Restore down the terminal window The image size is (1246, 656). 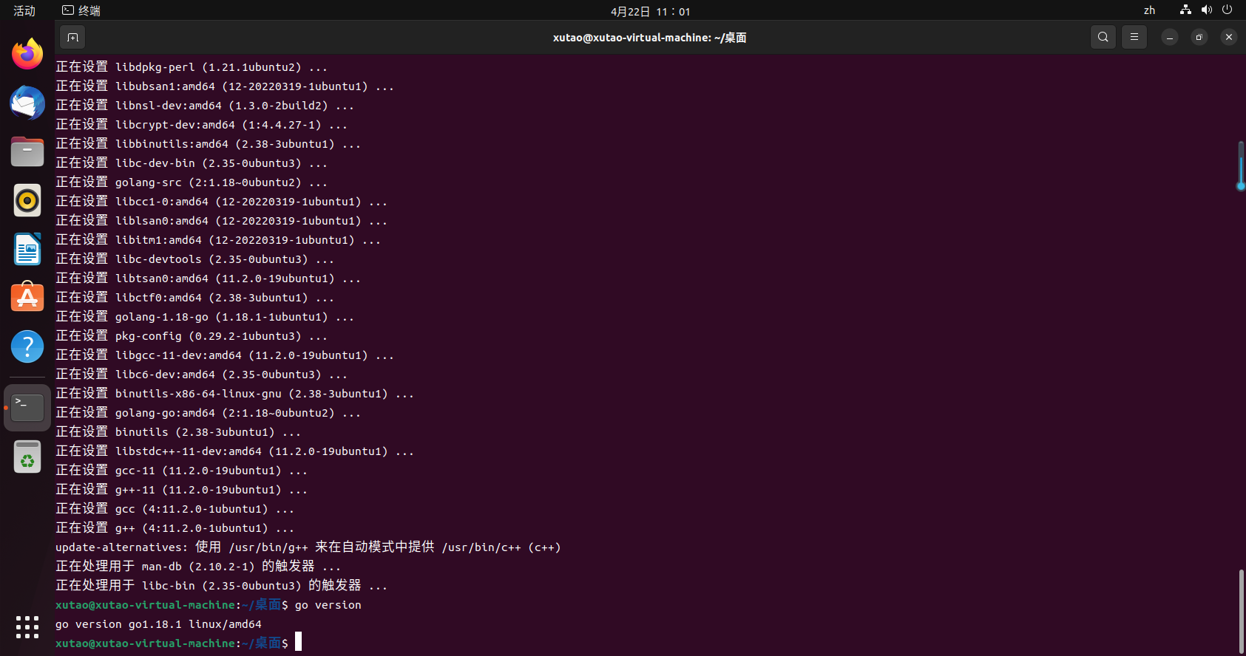[1199, 37]
